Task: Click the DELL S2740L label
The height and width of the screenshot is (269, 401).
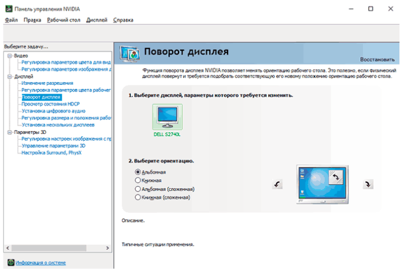Action: coord(167,134)
